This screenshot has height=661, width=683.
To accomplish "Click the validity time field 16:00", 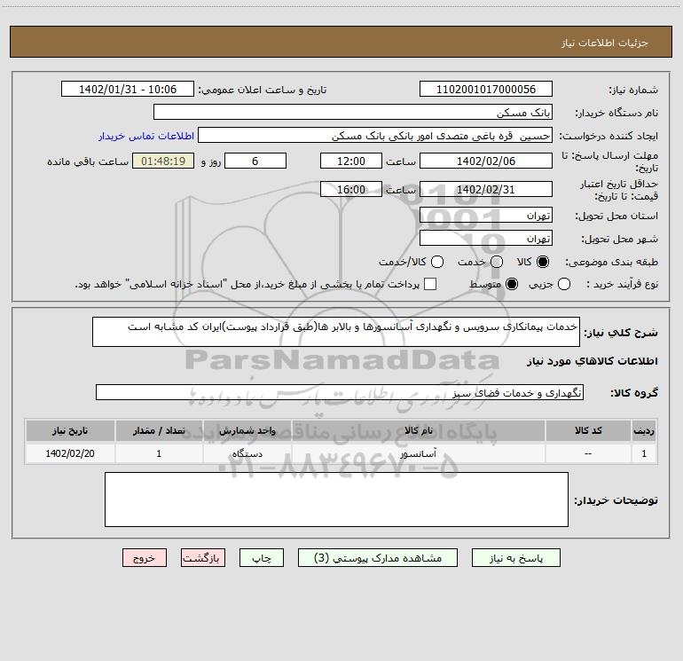I will coord(351,189).
